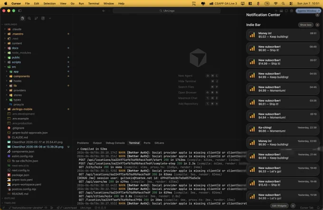Open the Terminal menu in menu bar
Screen dimensions: 323x210
(x=94, y=3)
